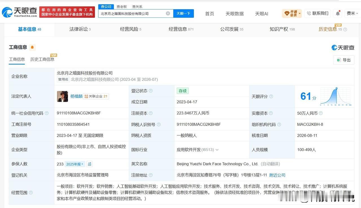The height and width of the screenshot is (208, 361).
Task: Click the help icon after 历史信息 tab
Action: tap(345, 29)
